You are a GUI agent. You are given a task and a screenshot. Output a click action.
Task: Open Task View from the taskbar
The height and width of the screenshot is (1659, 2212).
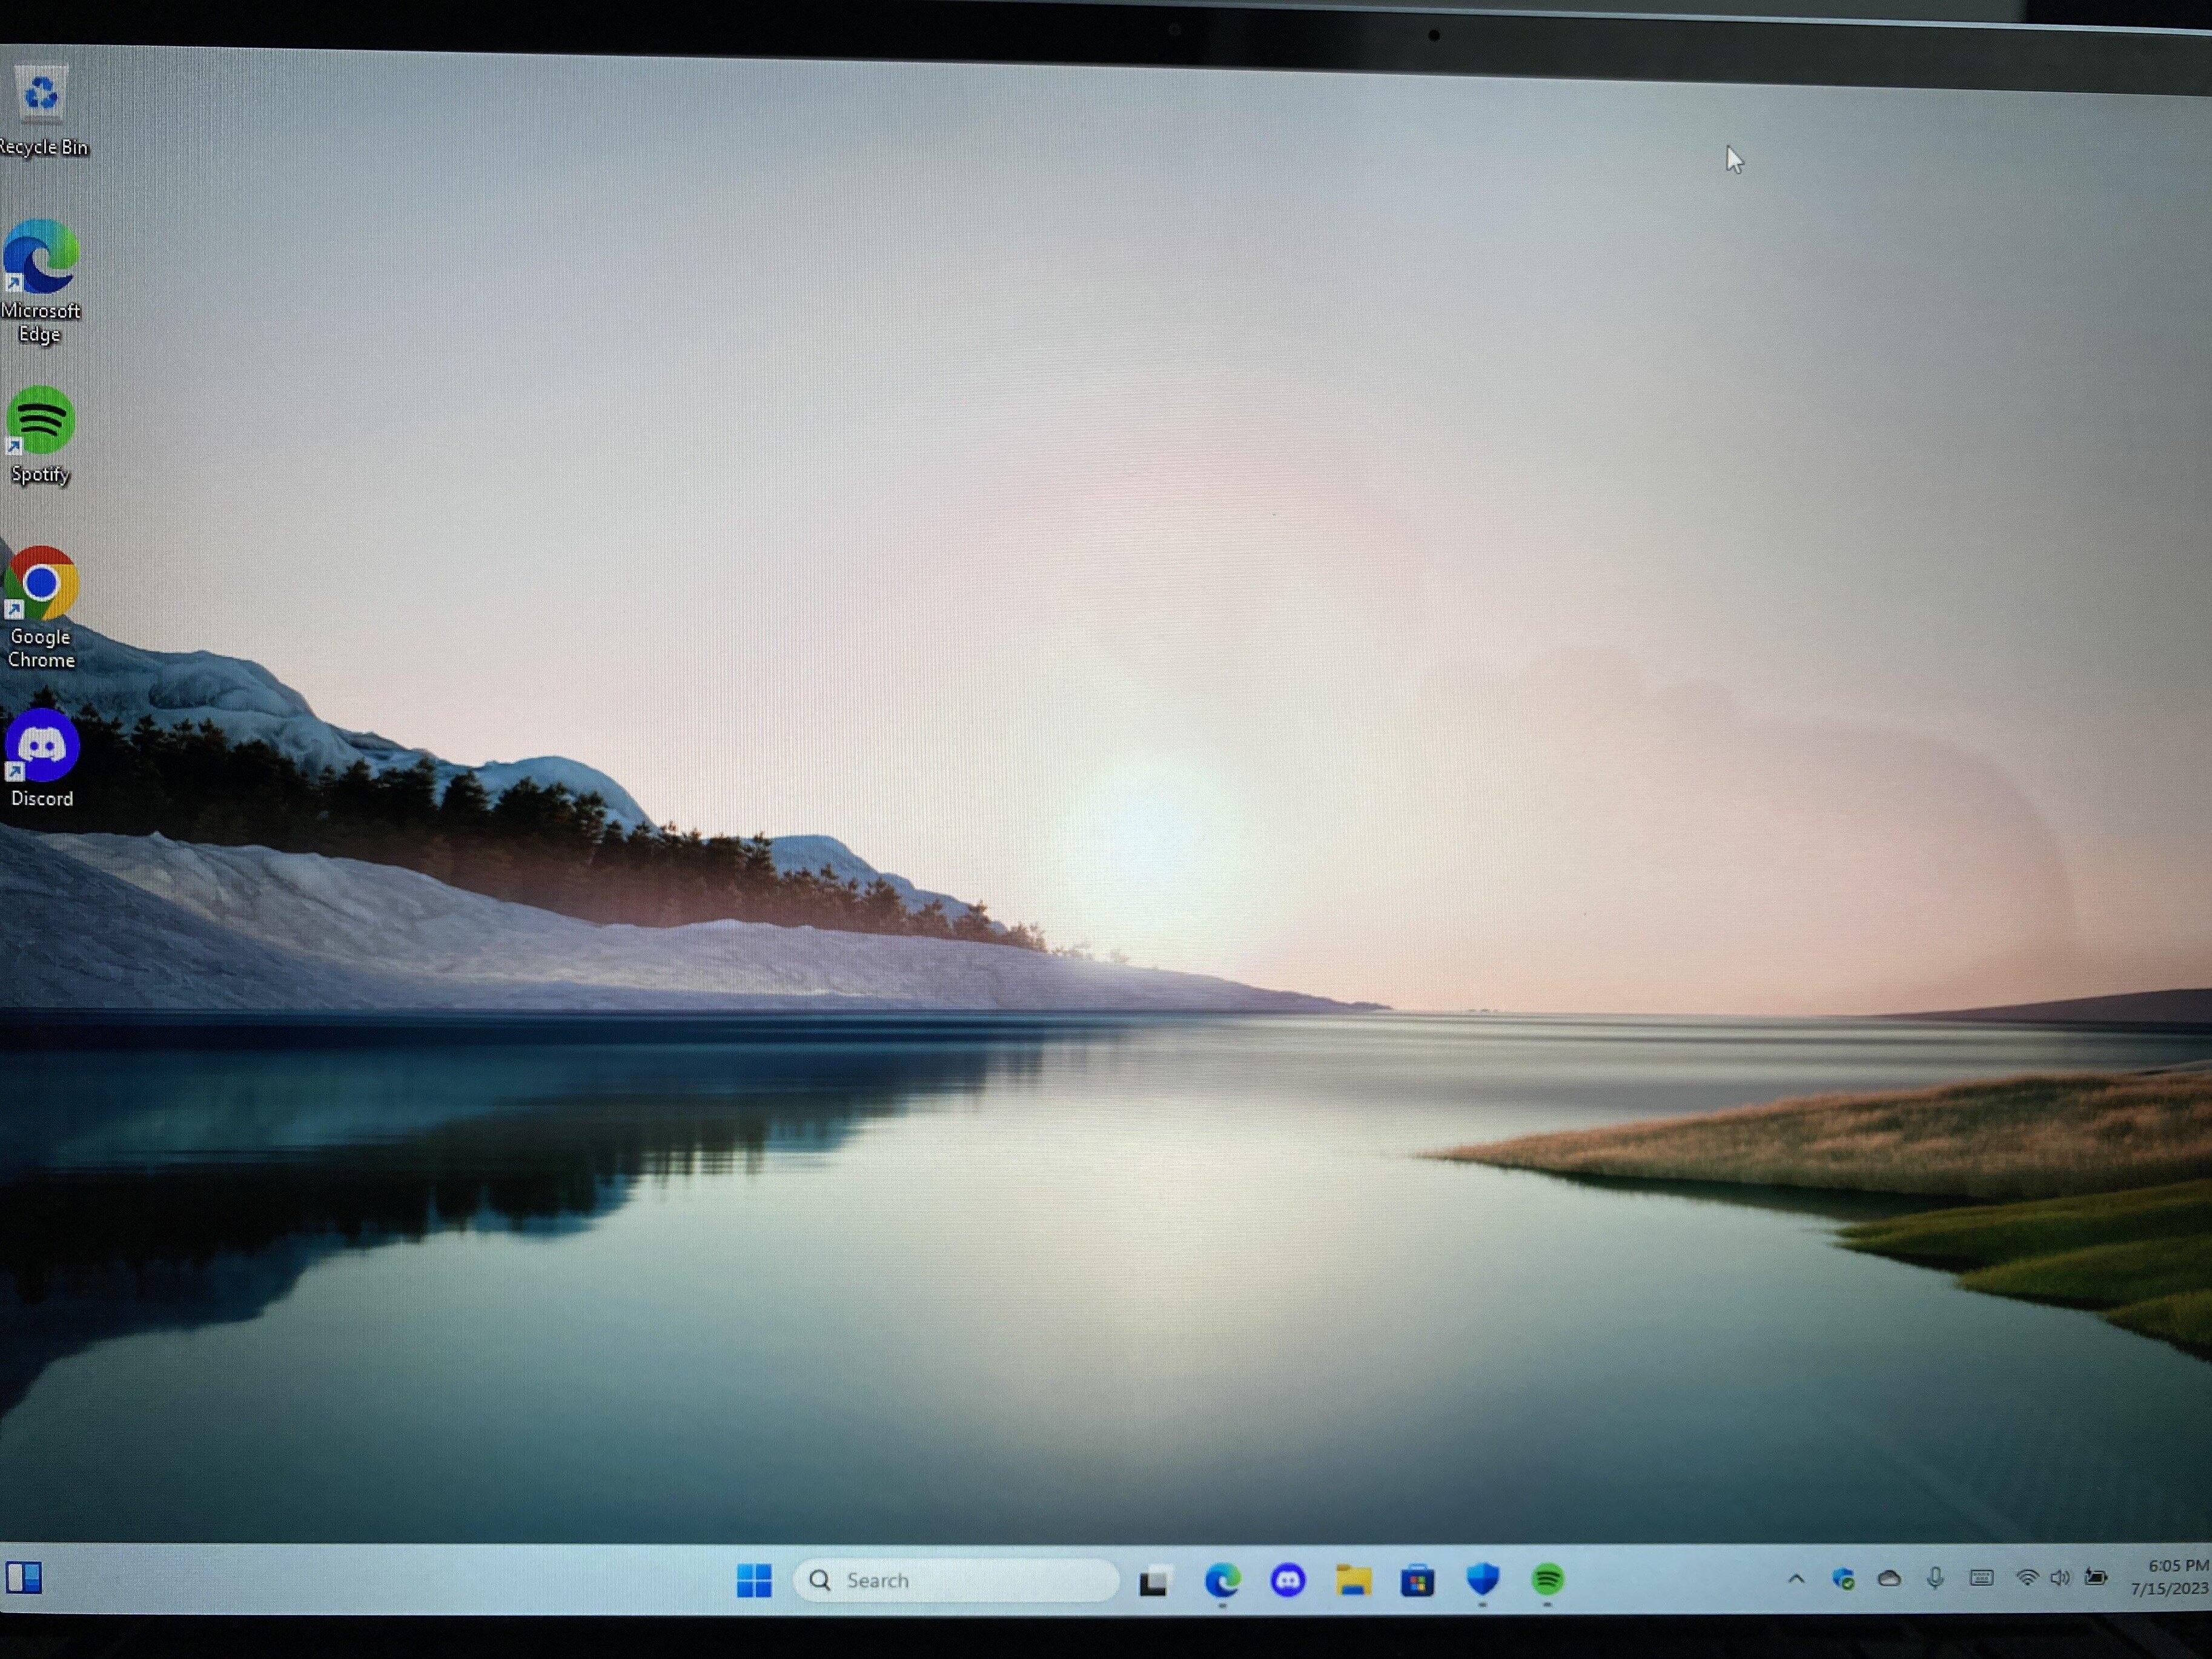coord(1154,1581)
